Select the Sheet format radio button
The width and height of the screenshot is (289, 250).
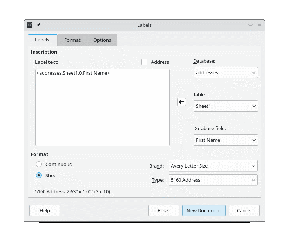click(39, 175)
